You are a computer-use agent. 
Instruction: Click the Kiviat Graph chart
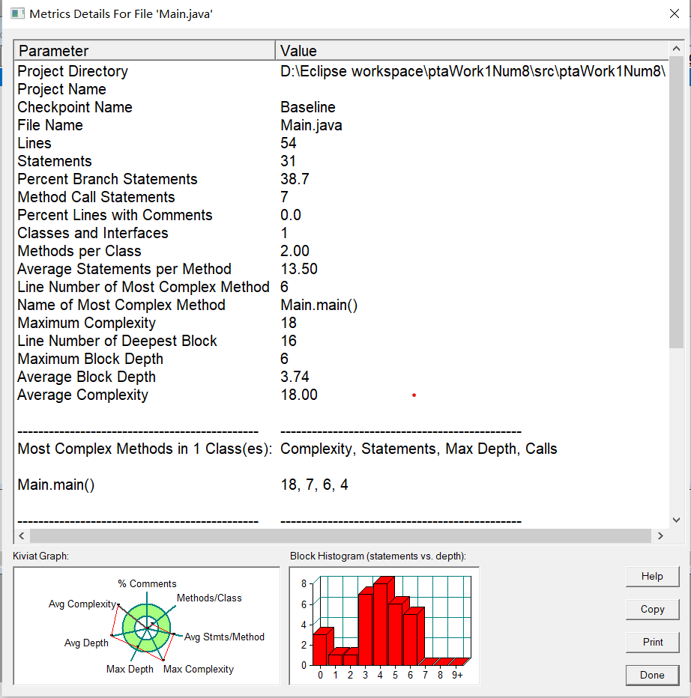[147, 626]
